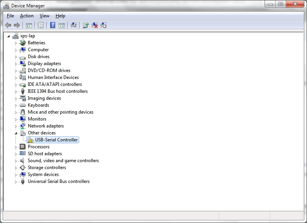Open the File menu
The image size is (307, 223).
(10, 16)
